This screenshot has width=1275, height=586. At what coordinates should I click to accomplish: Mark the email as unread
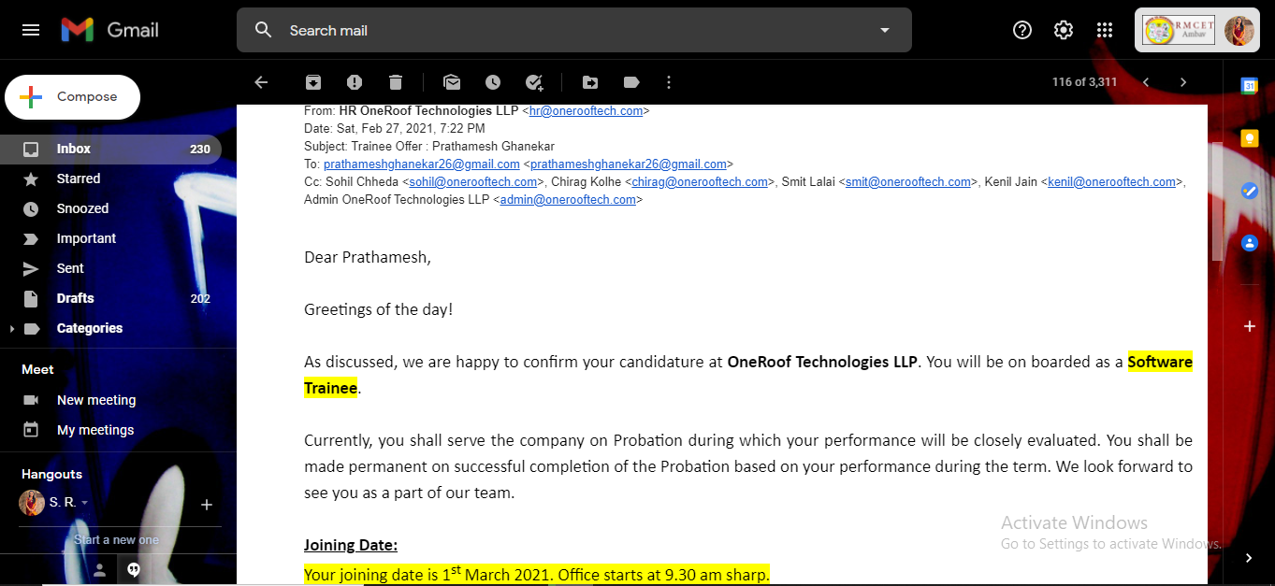coord(452,82)
